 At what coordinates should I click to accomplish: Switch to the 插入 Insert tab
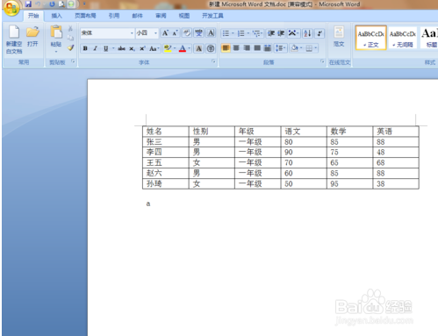(x=56, y=16)
